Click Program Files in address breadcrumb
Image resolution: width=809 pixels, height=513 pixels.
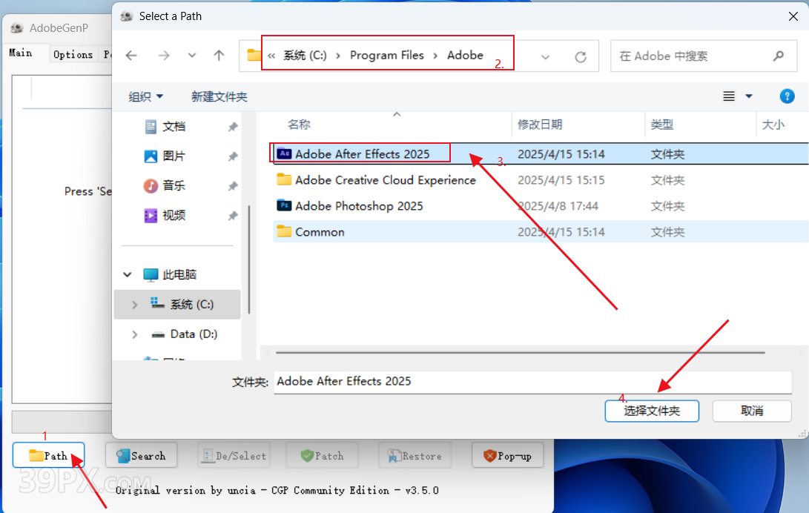tap(386, 56)
